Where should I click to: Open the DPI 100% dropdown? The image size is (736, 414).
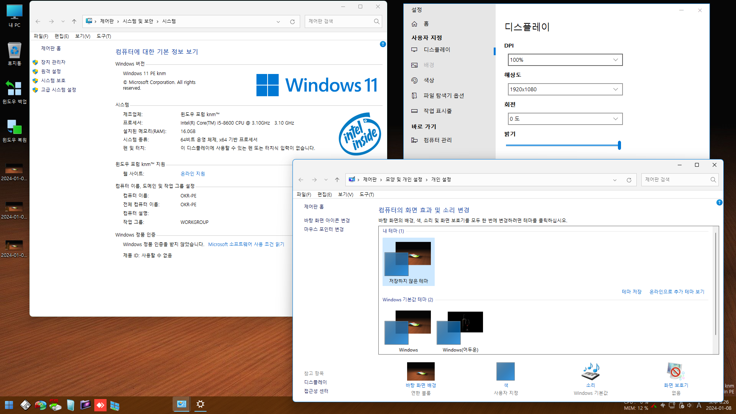pyautogui.click(x=565, y=60)
